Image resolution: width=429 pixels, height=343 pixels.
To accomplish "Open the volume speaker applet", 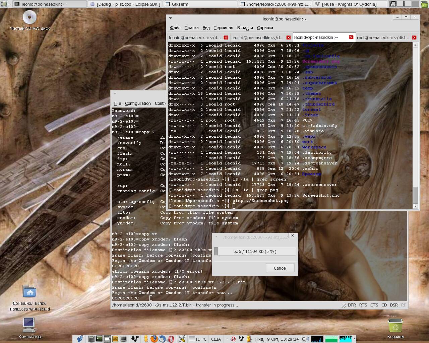I will 305,339.
